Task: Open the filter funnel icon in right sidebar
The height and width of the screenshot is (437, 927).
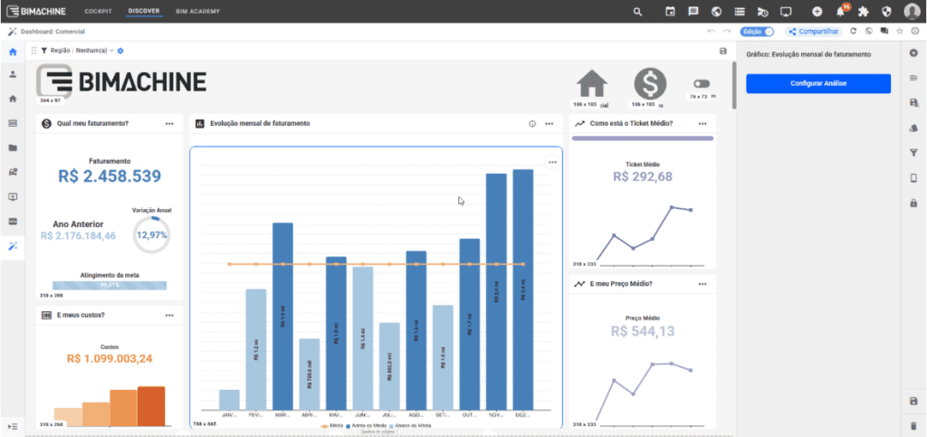Action: click(x=913, y=152)
